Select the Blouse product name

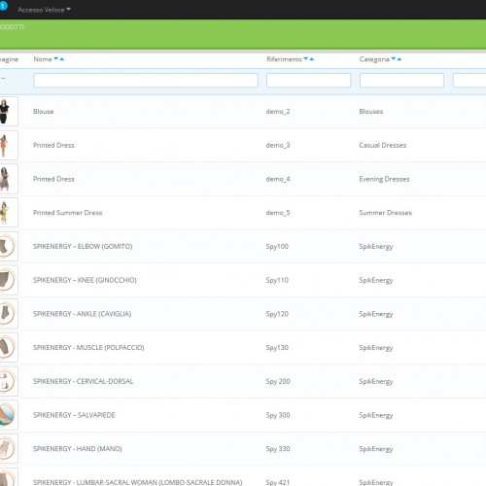click(x=44, y=112)
